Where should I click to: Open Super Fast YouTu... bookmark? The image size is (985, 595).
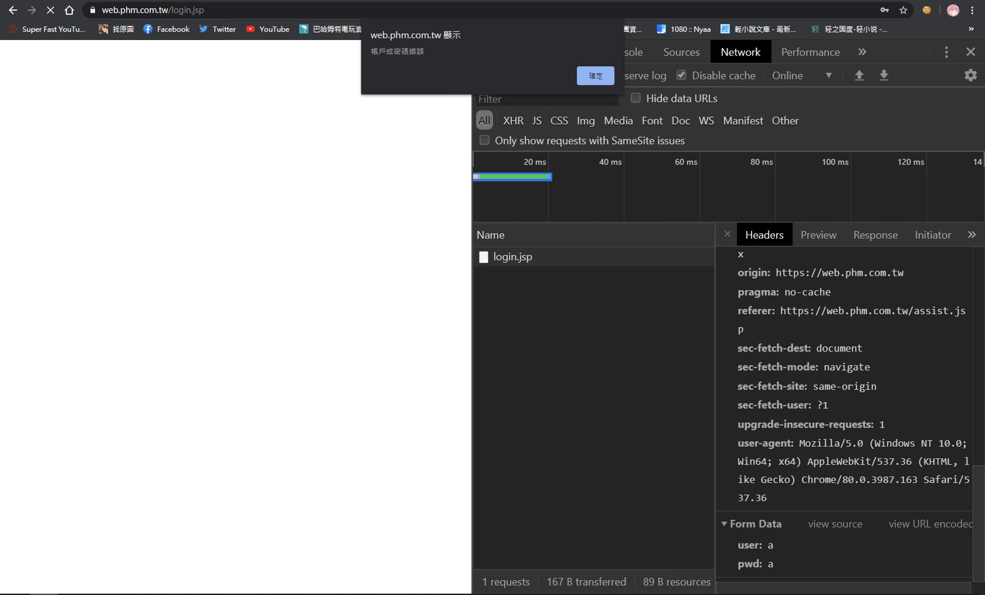pos(47,29)
